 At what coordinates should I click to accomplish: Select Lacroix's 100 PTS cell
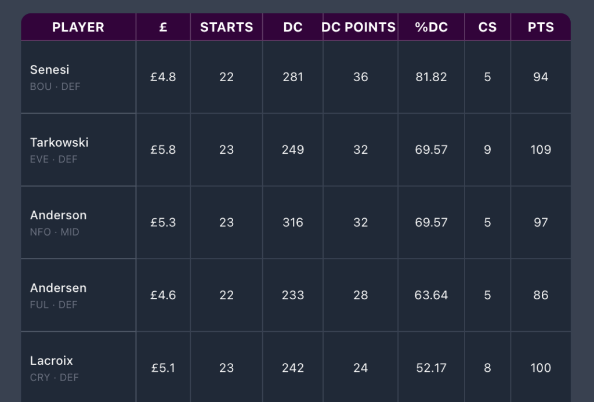tap(541, 368)
